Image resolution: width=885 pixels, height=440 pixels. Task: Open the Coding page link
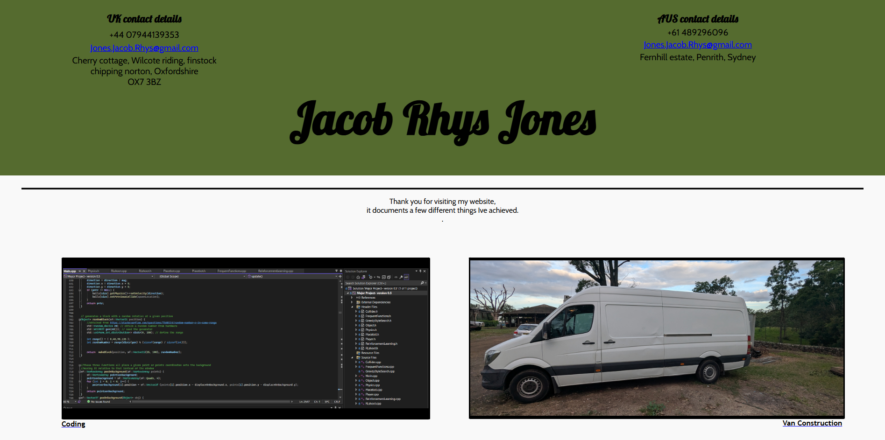pyautogui.click(x=73, y=424)
